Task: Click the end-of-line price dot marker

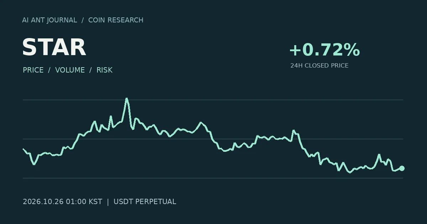Action: pos(402,168)
